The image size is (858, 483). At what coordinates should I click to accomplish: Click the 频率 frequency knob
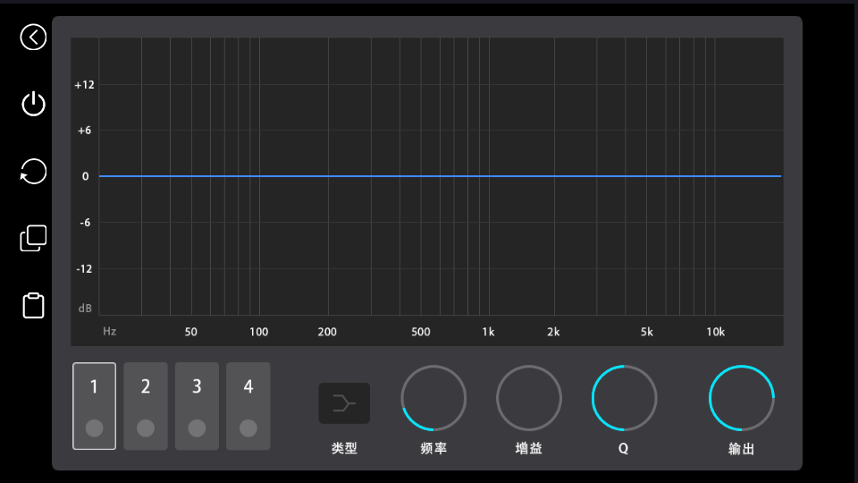coord(433,398)
